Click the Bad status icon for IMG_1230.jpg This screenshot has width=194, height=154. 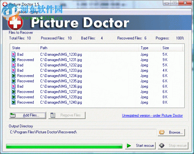click(14, 54)
